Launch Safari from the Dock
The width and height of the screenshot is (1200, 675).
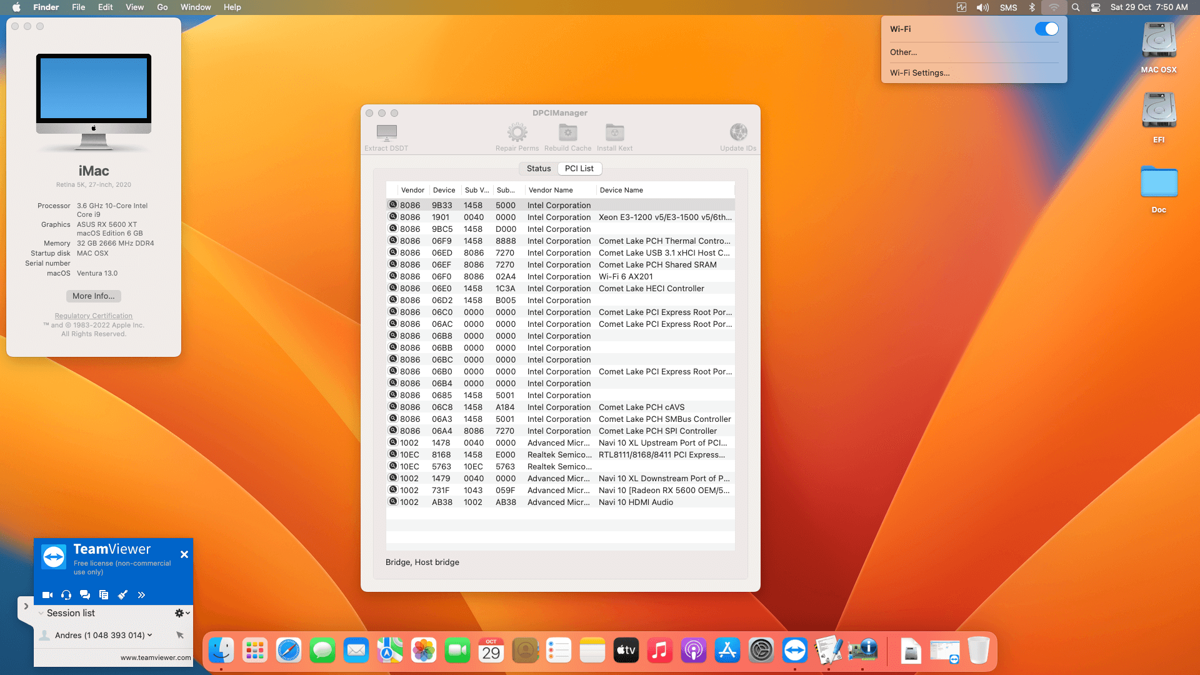click(x=289, y=651)
